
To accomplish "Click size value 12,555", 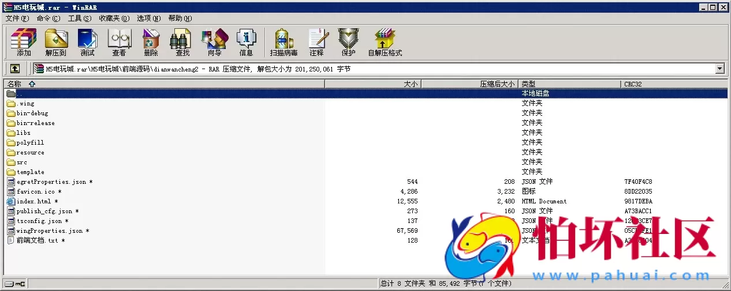I will click(408, 202).
